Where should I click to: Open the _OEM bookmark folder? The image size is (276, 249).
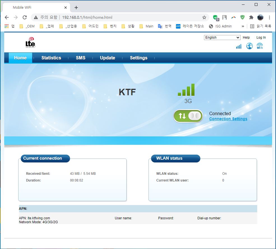[27, 26]
